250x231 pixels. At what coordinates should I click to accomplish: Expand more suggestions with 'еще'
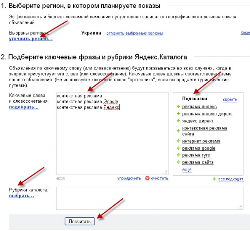click(x=187, y=170)
